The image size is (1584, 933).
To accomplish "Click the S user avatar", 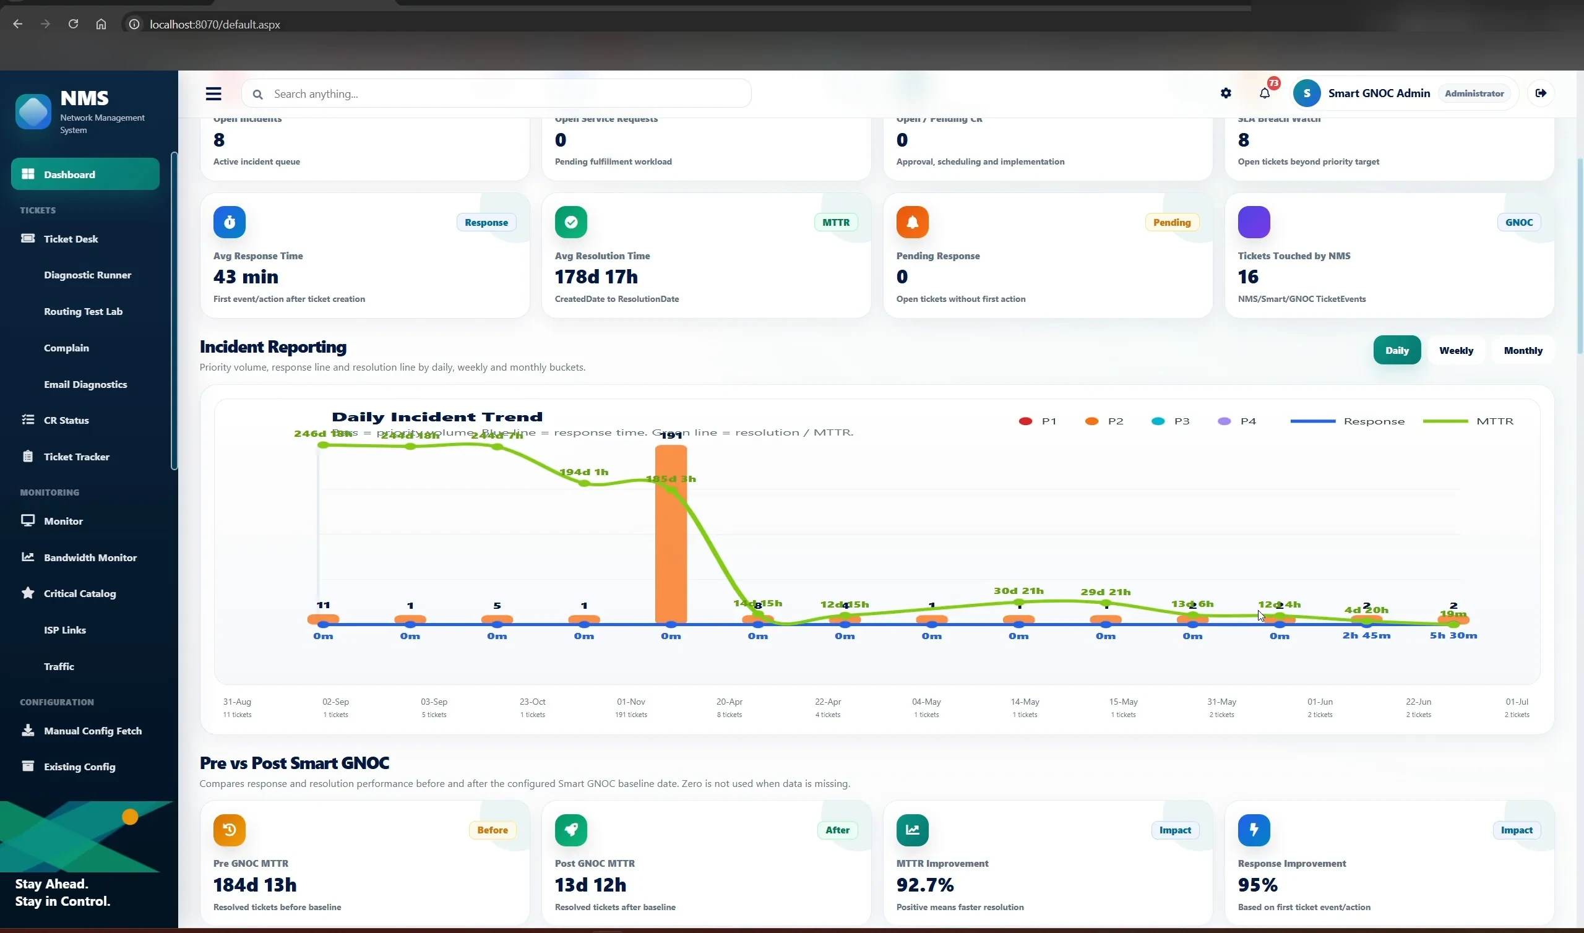I will click(1307, 93).
